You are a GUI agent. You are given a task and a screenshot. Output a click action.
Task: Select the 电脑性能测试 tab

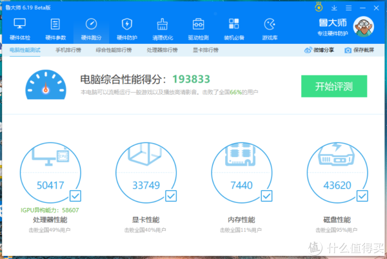(x=25, y=50)
